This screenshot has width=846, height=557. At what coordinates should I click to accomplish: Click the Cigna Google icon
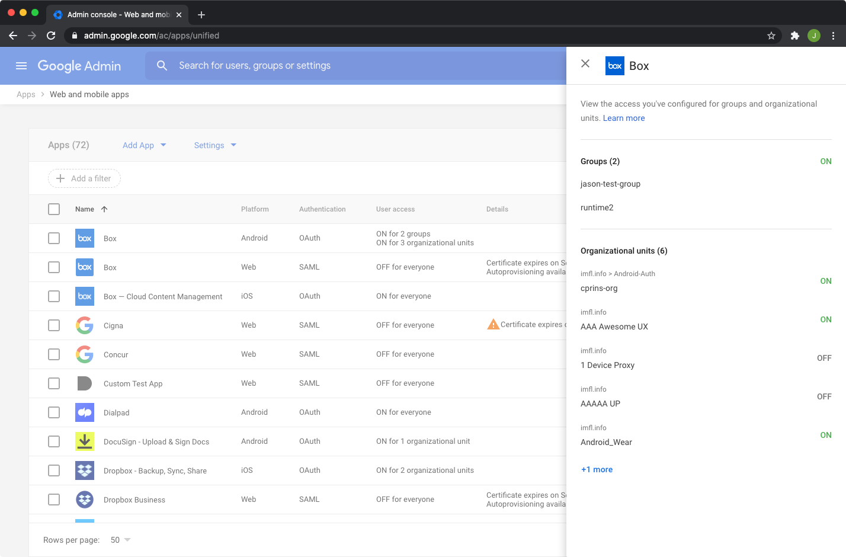coord(85,325)
